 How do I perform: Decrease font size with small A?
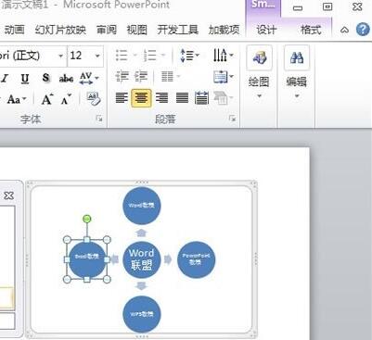[66, 99]
